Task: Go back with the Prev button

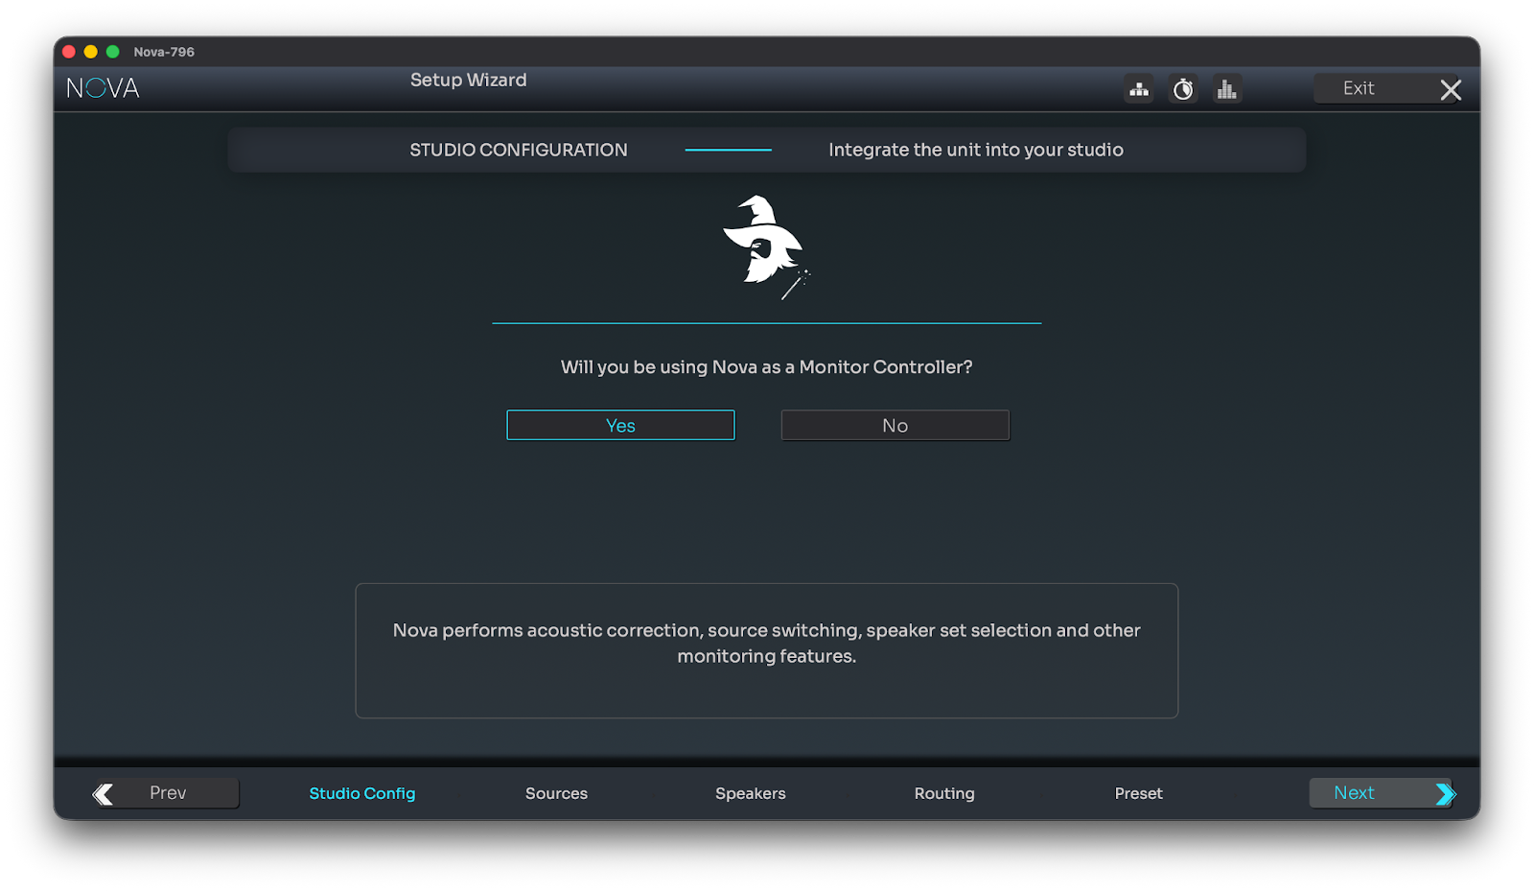Action: [x=166, y=793]
